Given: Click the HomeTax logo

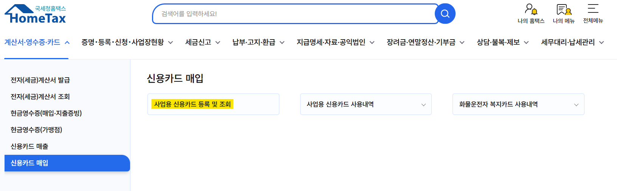Looking at the screenshot, I should [35, 14].
